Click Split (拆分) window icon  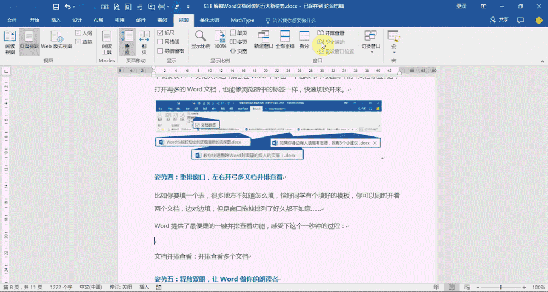[304, 41]
